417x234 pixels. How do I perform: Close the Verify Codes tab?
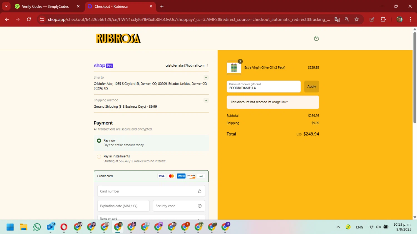[78, 6]
